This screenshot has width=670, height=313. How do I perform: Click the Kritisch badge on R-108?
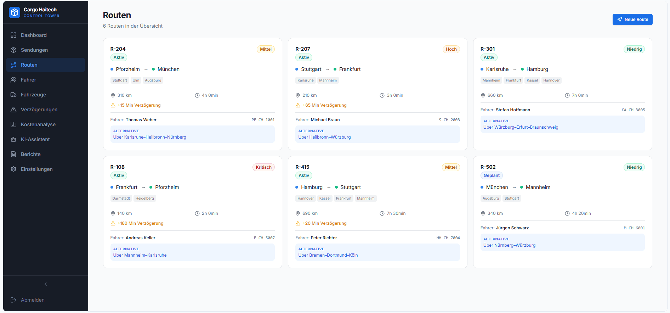point(263,167)
